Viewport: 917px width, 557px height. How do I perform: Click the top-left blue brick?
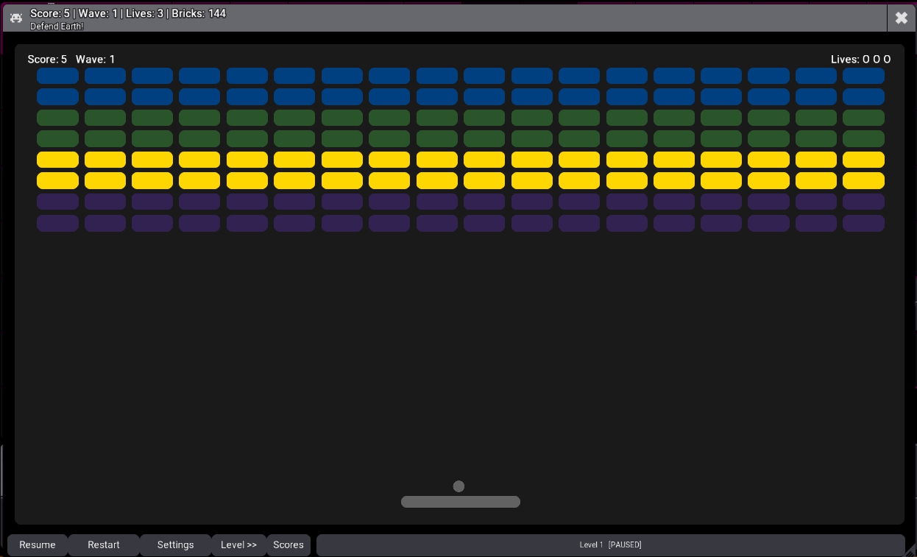57,76
